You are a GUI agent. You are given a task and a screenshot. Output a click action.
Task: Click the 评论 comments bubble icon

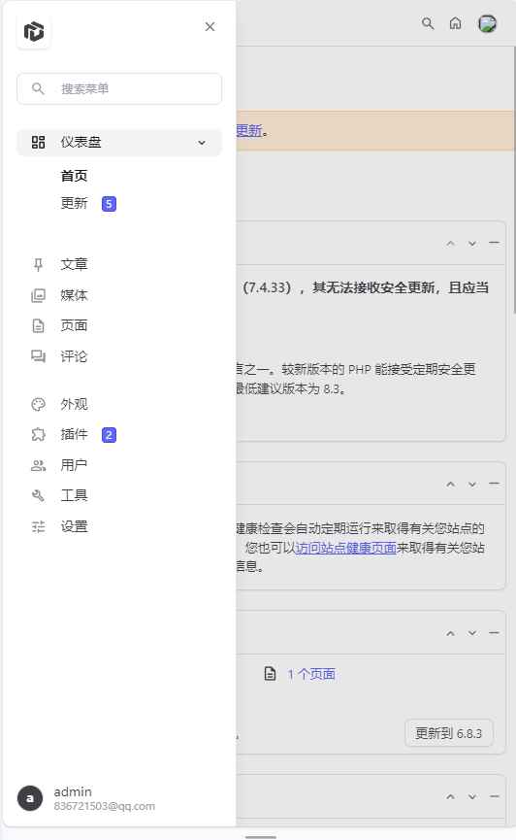pos(38,356)
